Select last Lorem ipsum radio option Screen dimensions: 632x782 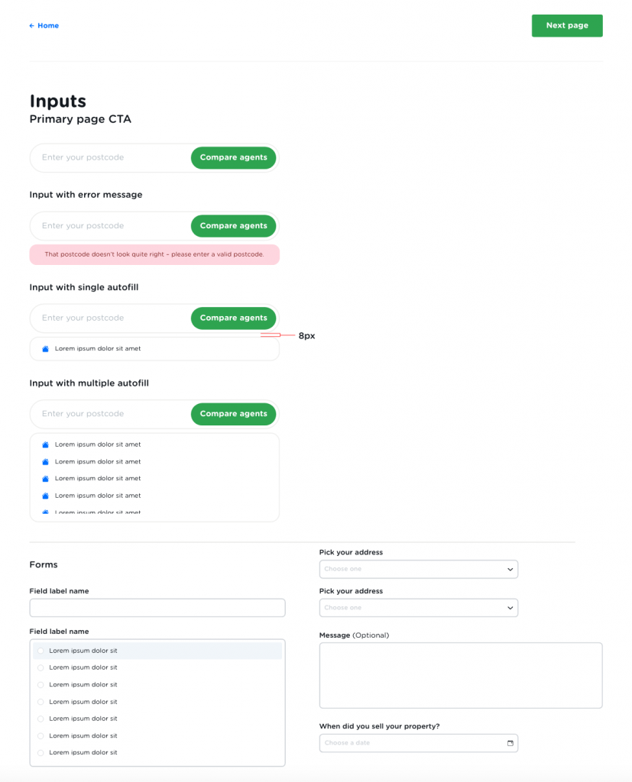[41, 753]
